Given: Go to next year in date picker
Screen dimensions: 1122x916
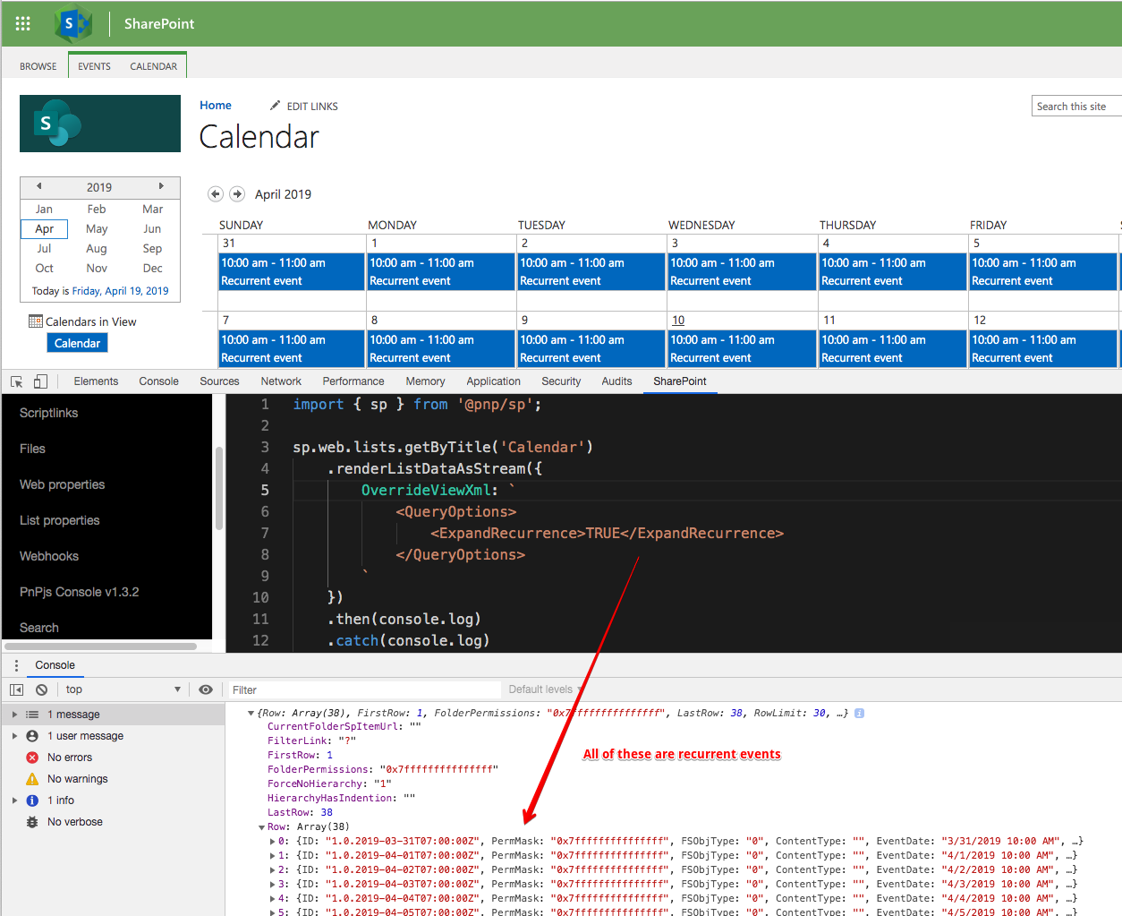Looking at the screenshot, I should tap(161, 186).
